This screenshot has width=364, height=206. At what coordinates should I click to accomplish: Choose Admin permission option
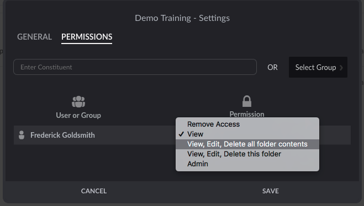247,164
